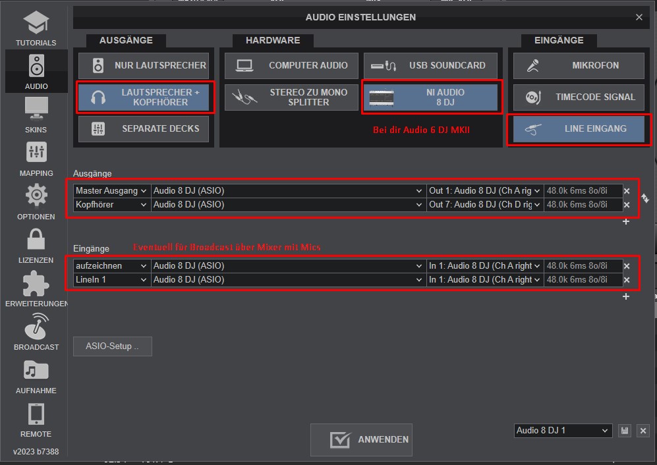This screenshot has height=465, width=657.
Task: Open device dropdown for Kopfhörer row
Action: tap(288, 204)
